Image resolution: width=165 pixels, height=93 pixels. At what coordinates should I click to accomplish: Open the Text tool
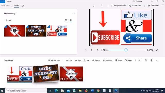click(87, 60)
